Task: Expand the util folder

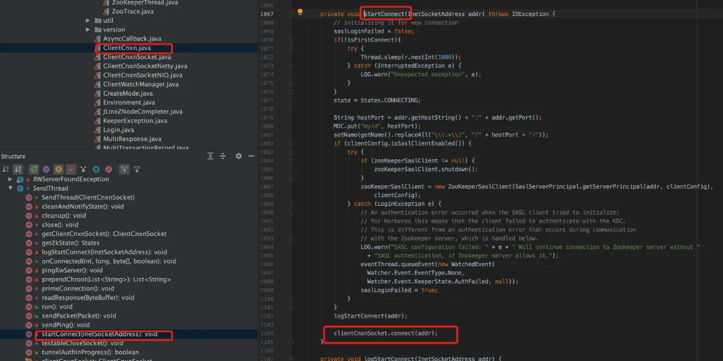Action: click(x=88, y=21)
